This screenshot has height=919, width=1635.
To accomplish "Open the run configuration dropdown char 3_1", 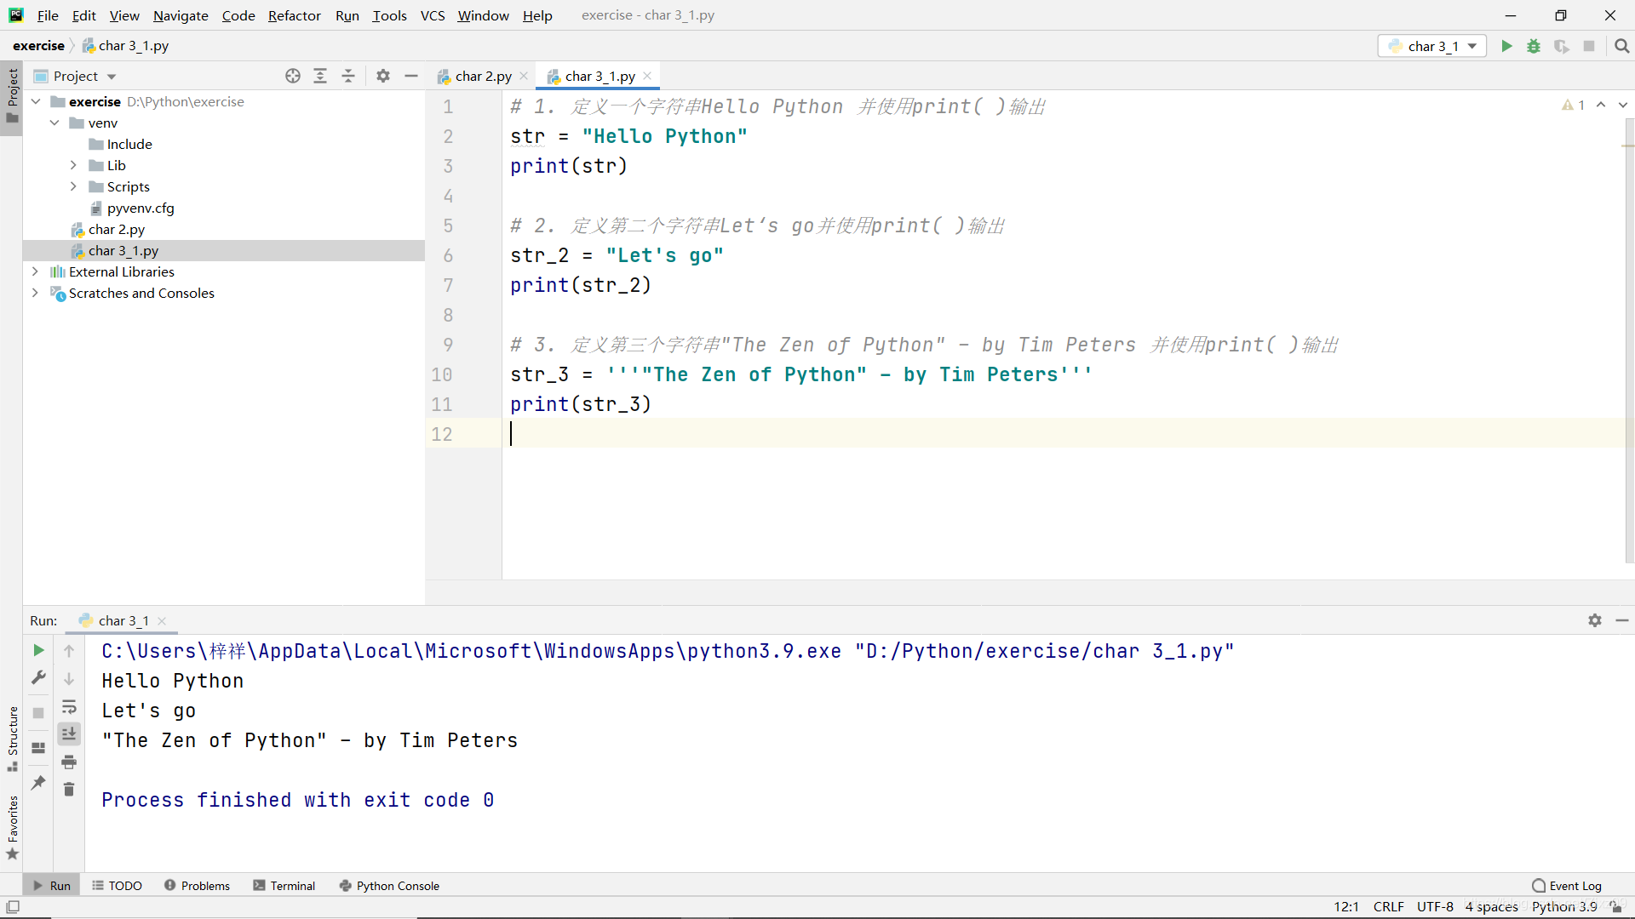I will 1432,46.
